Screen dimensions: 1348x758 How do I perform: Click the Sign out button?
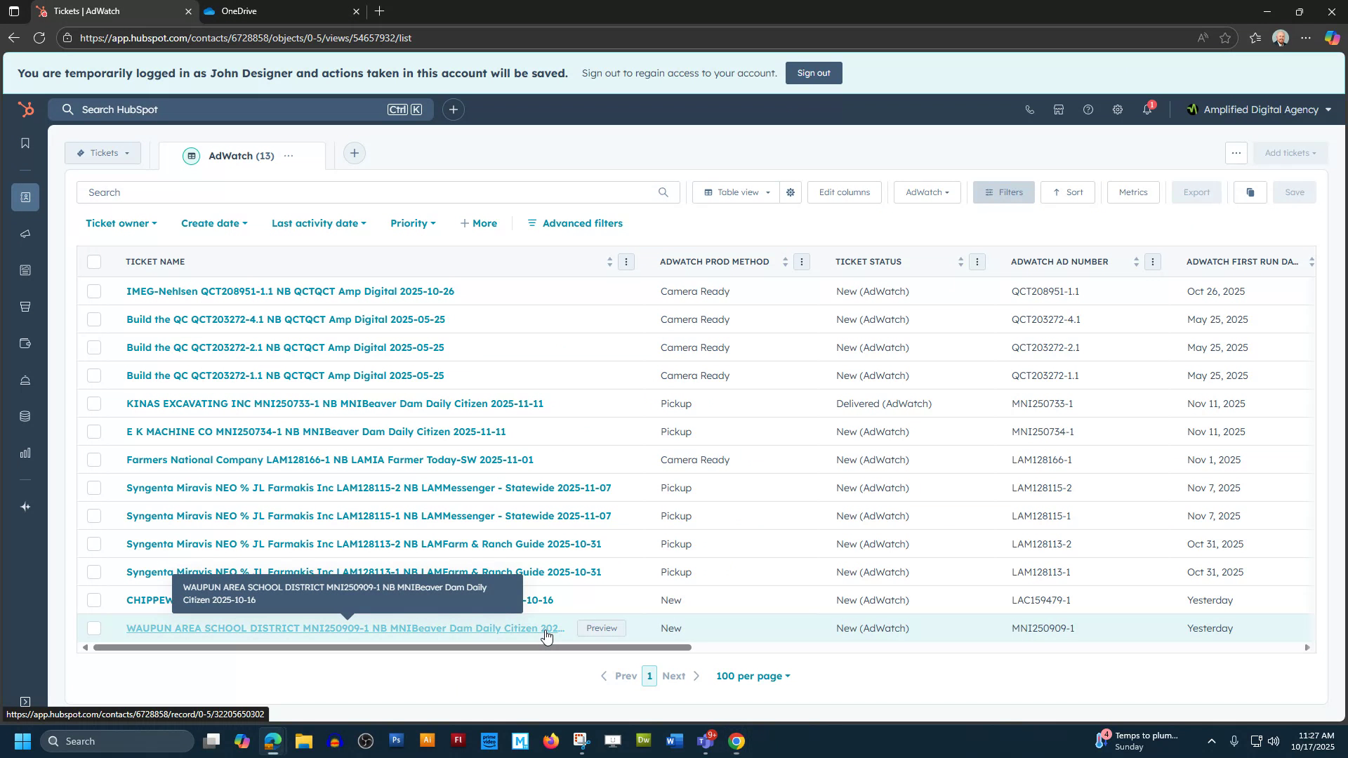tap(813, 72)
